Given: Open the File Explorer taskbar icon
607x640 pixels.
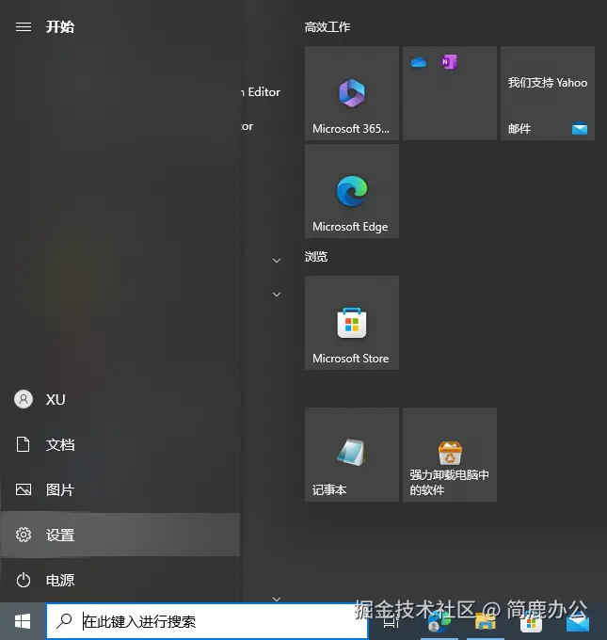Looking at the screenshot, I should click(485, 623).
